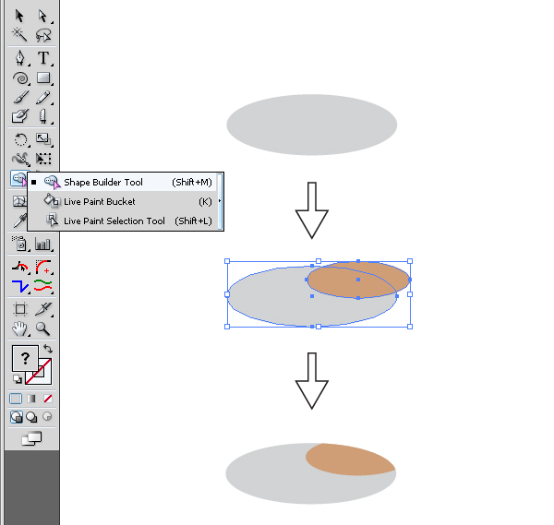The width and height of the screenshot is (554, 525).
Task: Pick the Magic Wand tool
Action: (x=19, y=34)
